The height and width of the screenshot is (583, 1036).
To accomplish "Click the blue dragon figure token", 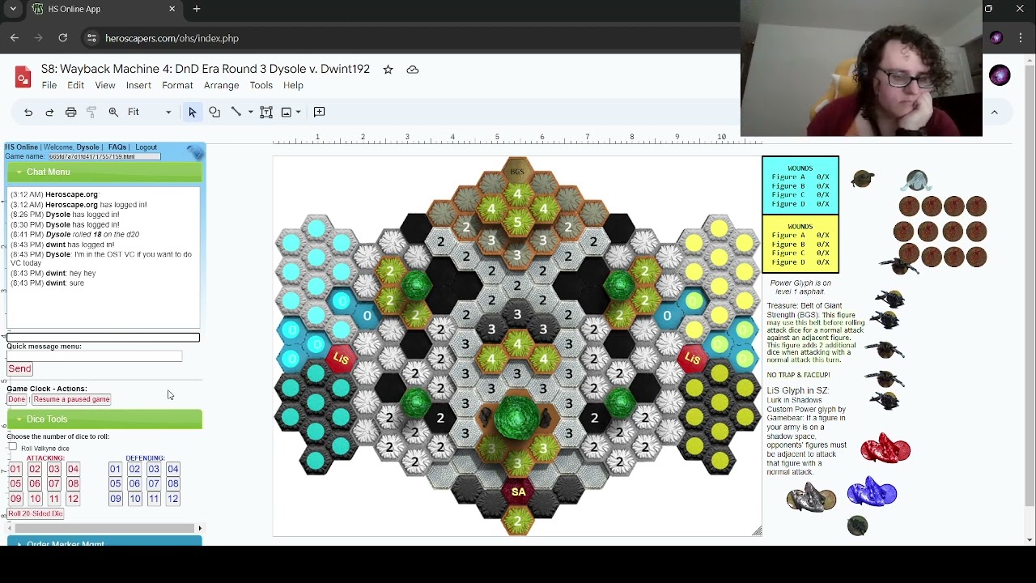I will pos(872,492).
